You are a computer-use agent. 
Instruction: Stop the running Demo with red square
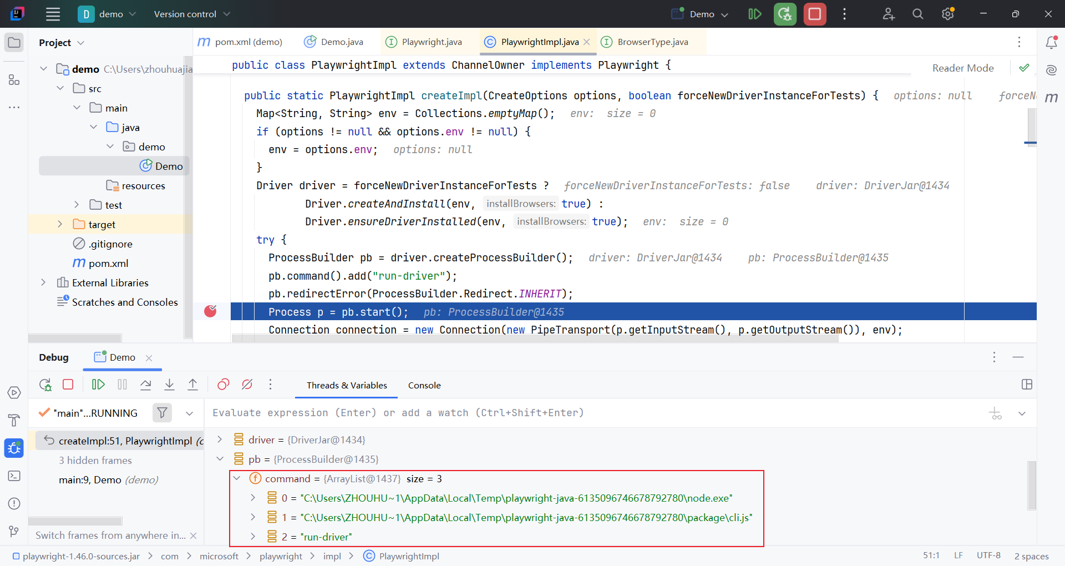click(x=815, y=14)
